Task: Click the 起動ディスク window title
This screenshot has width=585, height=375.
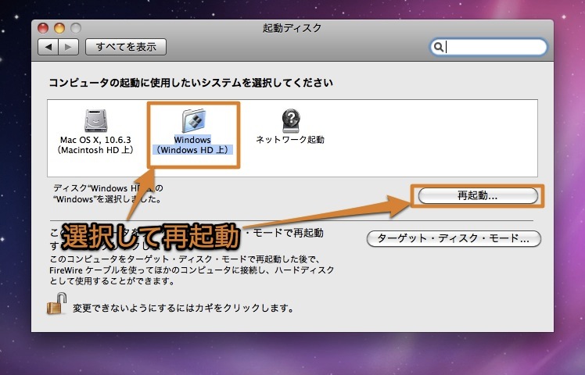Action: coord(292,28)
